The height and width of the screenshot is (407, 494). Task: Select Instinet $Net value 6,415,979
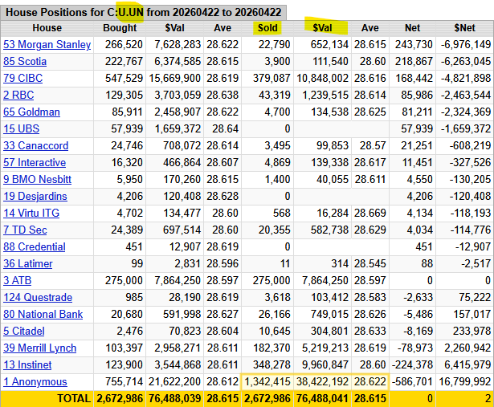click(x=467, y=364)
